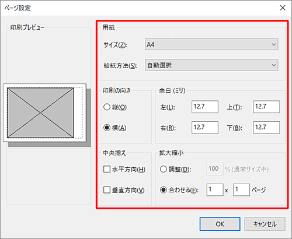
Task: Click the first fit-to pages width field
Action: point(215,190)
